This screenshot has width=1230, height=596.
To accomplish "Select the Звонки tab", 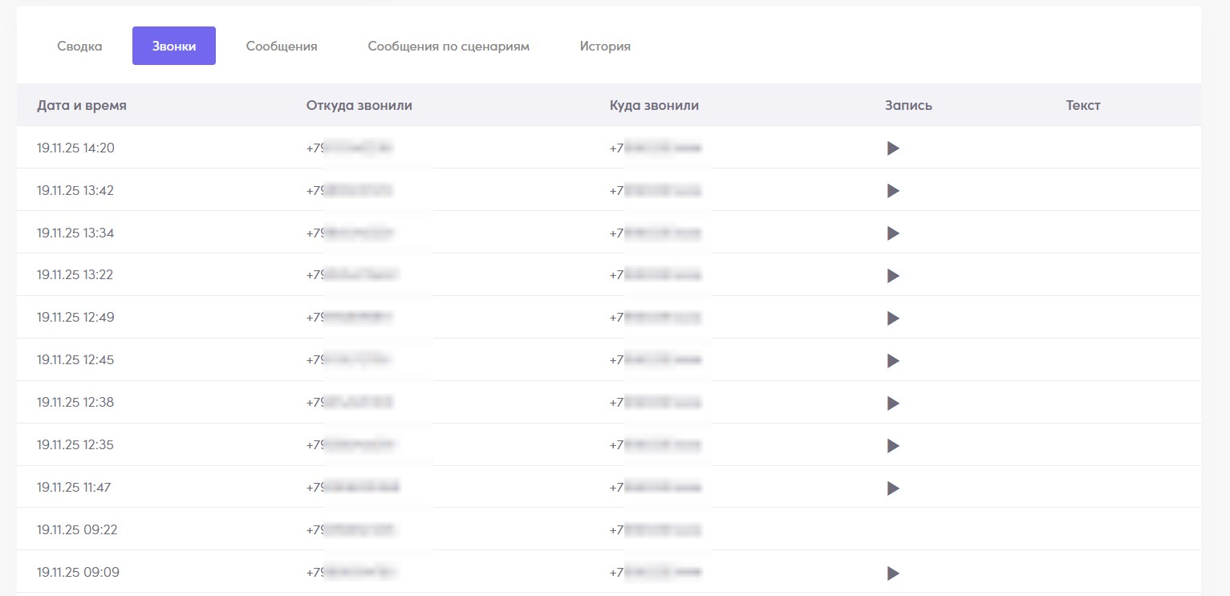I will (174, 47).
